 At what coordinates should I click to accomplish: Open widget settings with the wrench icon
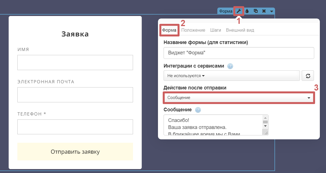pyautogui.click(x=239, y=11)
